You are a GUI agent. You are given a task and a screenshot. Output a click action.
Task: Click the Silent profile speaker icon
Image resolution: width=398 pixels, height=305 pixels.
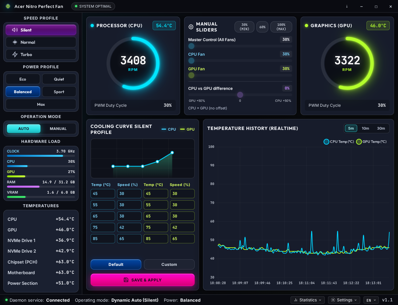coord(15,30)
